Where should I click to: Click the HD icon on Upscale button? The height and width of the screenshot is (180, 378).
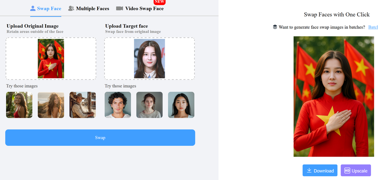(x=347, y=170)
